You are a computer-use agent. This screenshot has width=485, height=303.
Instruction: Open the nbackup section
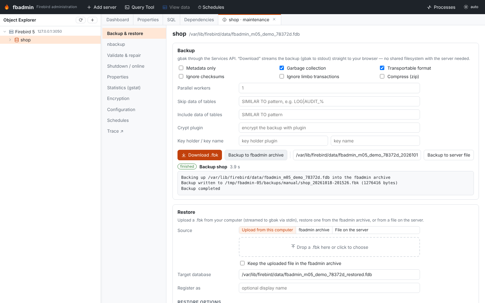[134, 44]
